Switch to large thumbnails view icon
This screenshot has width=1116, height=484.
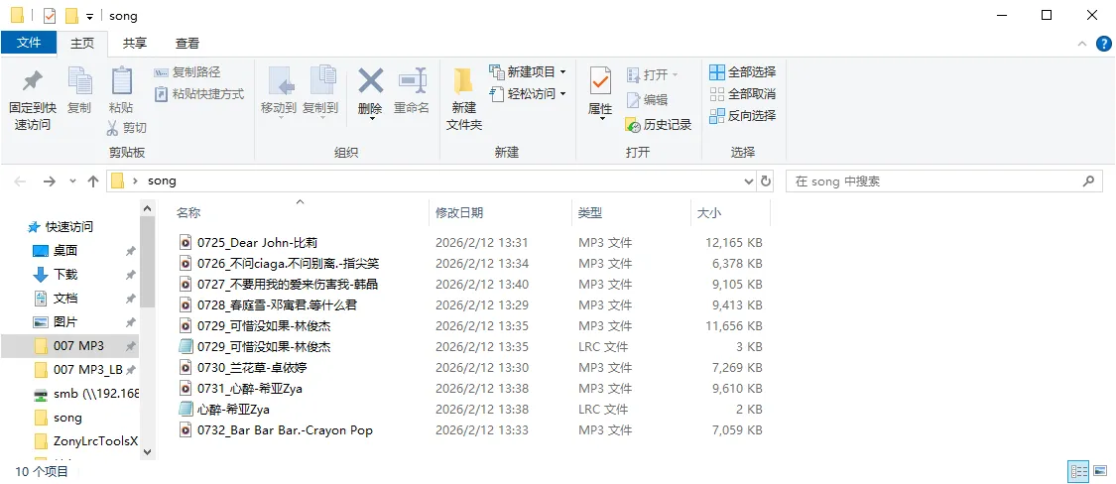tap(1100, 471)
